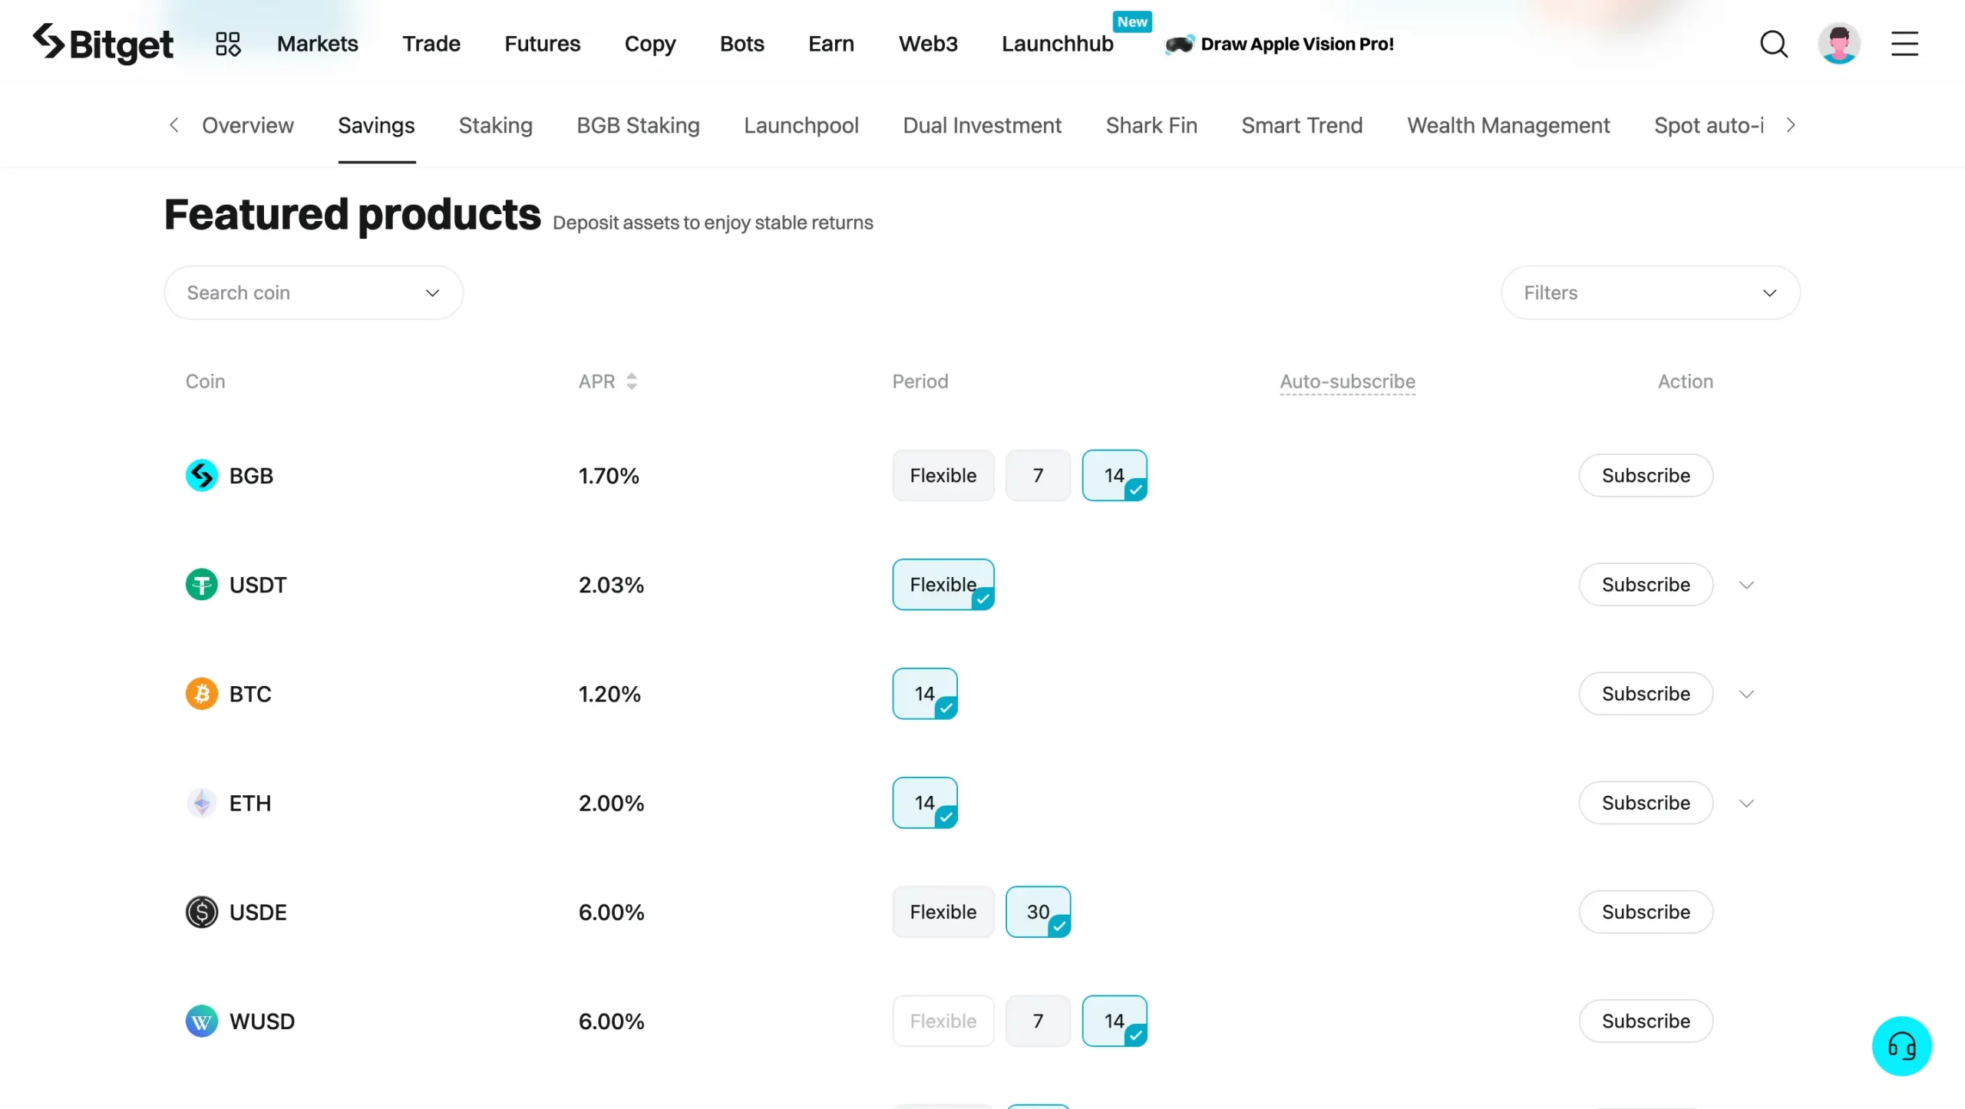Screen dimensions: 1965x1109
Task: Subscribe to ETH savings
Action: click(x=1646, y=803)
